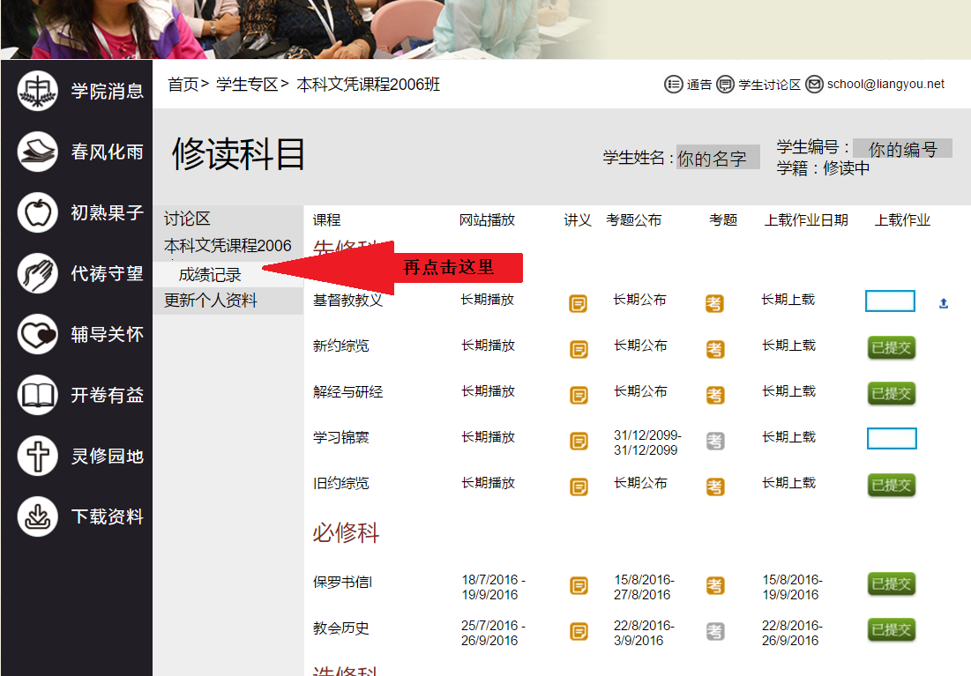Click the upload arrow for 基督教教义
Screen dimensions: 971x676
pos(943,303)
